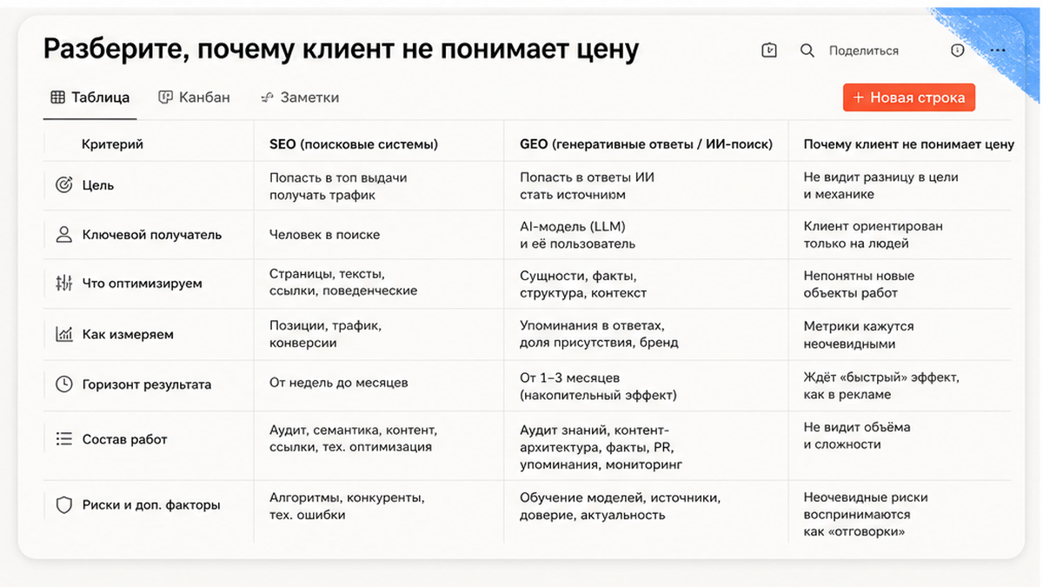
Task: Open the Заметки tab
Action: tap(300, 97)
